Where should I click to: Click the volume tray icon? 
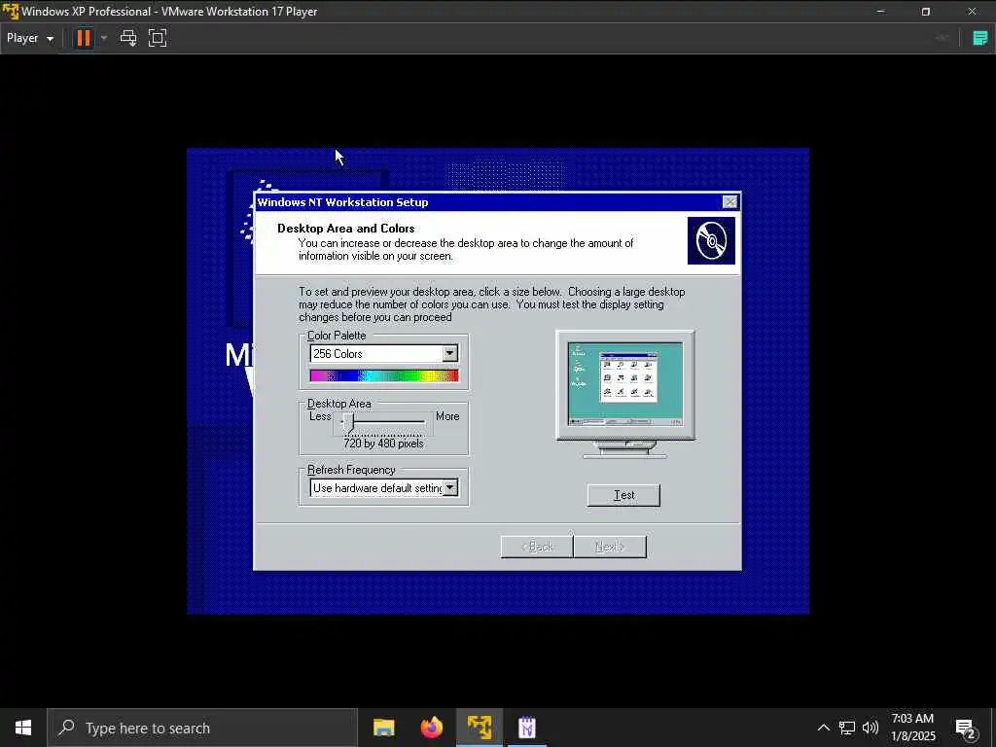871,728
